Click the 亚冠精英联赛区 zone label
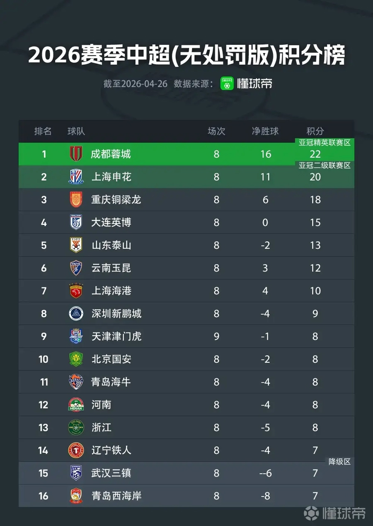 click(325, 143)
